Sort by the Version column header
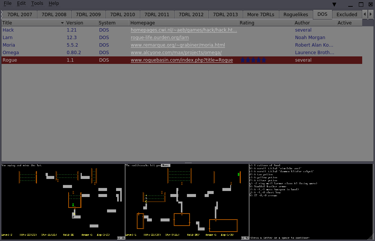Viewport: 375px width, 241px height. tap(81, 23)
